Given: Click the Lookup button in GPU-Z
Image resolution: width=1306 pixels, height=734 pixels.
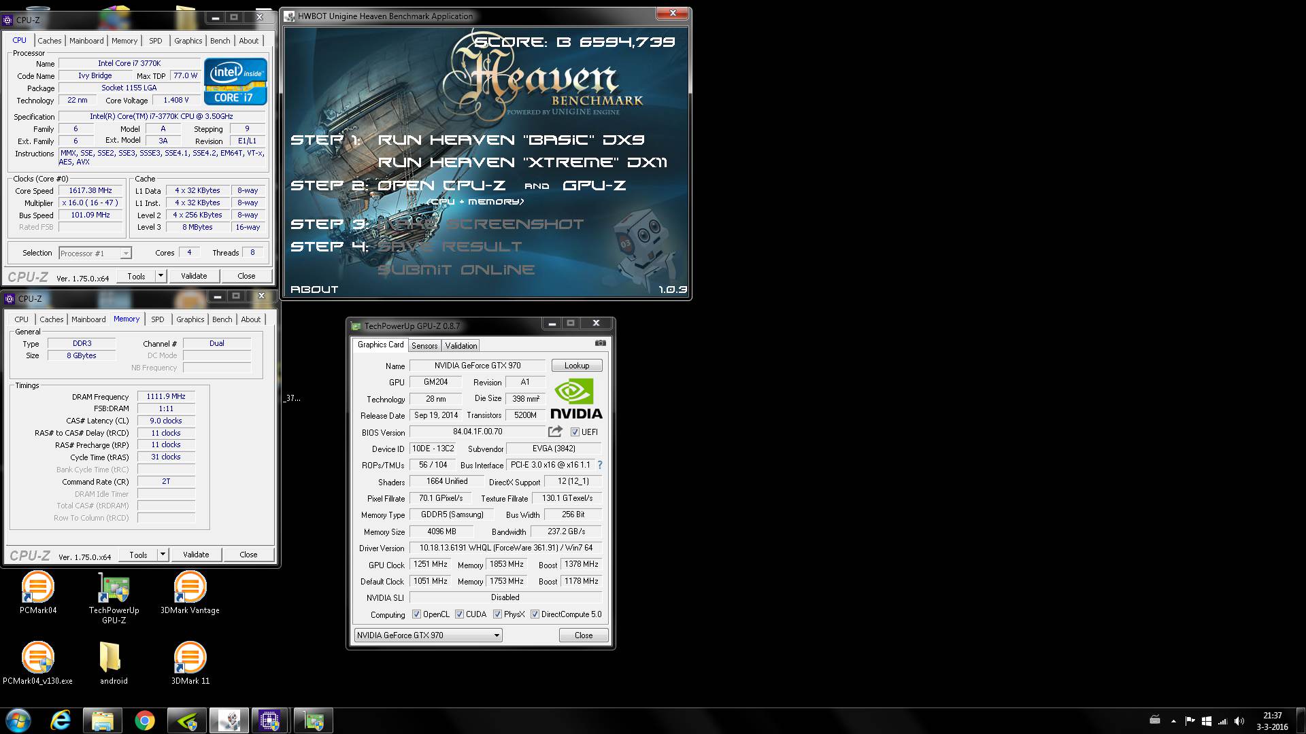Looking at the screenshot, I should point(577,366).
